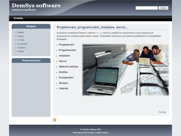Focus the search text field

[x=147, y=8]
